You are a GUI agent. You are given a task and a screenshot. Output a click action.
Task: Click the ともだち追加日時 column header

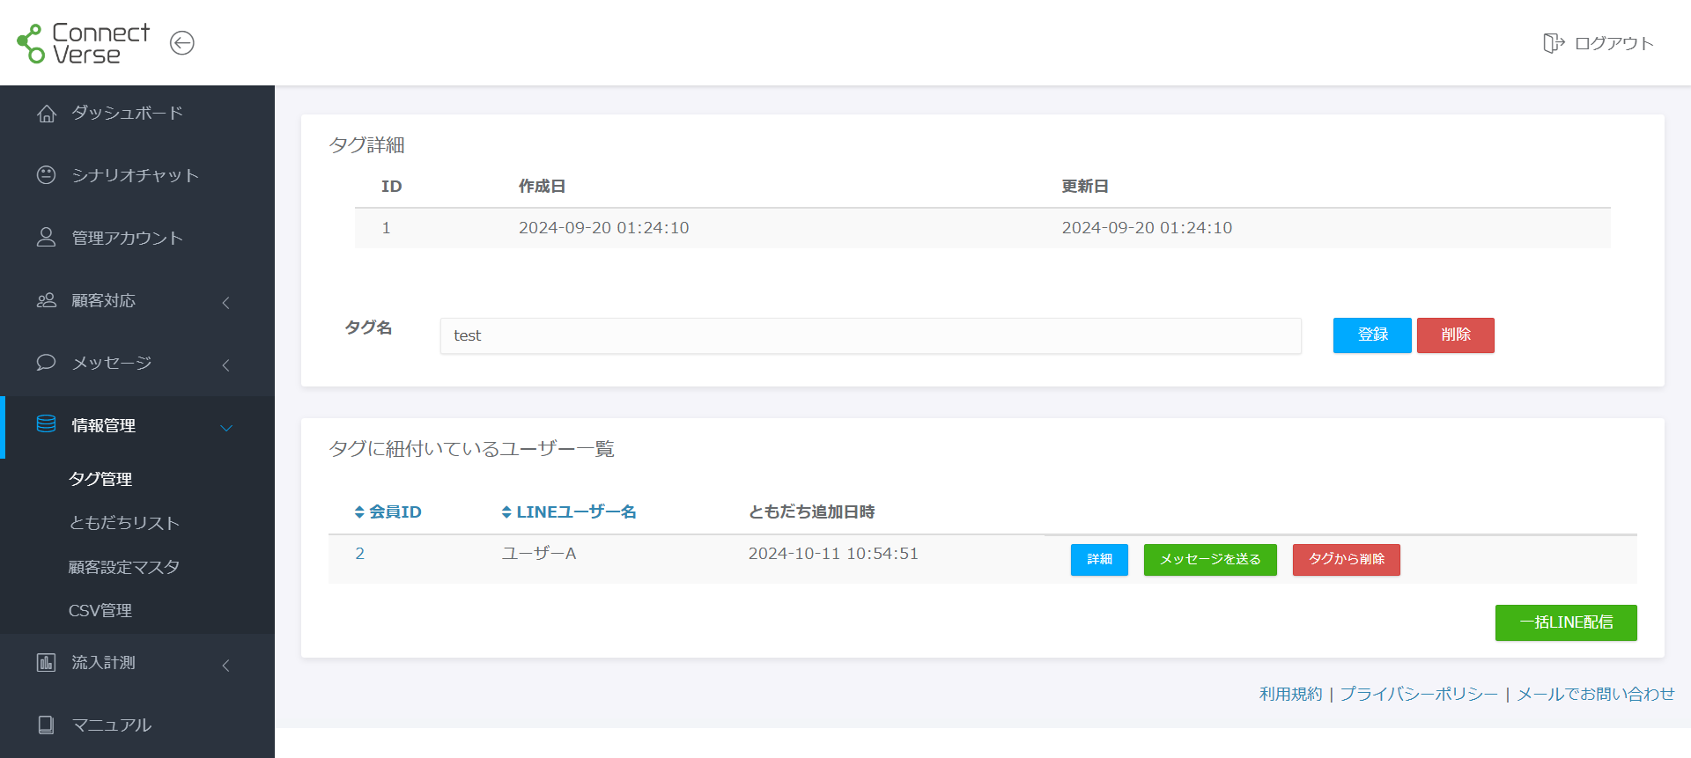click(x=811, y=512)
